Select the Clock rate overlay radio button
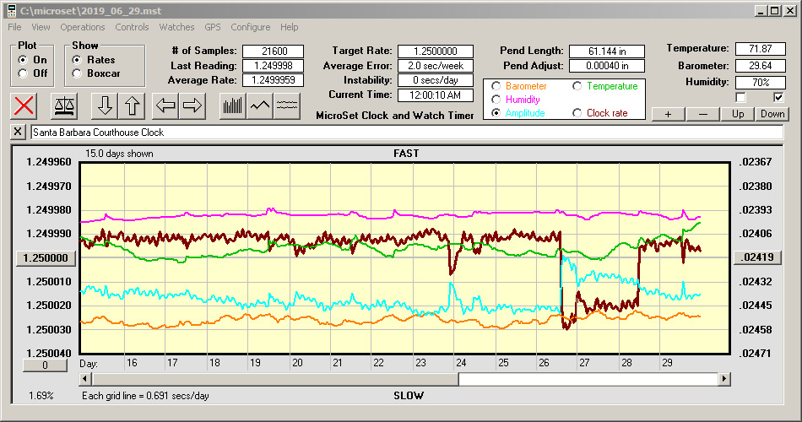The image size is (802, 422). (577, 112)
